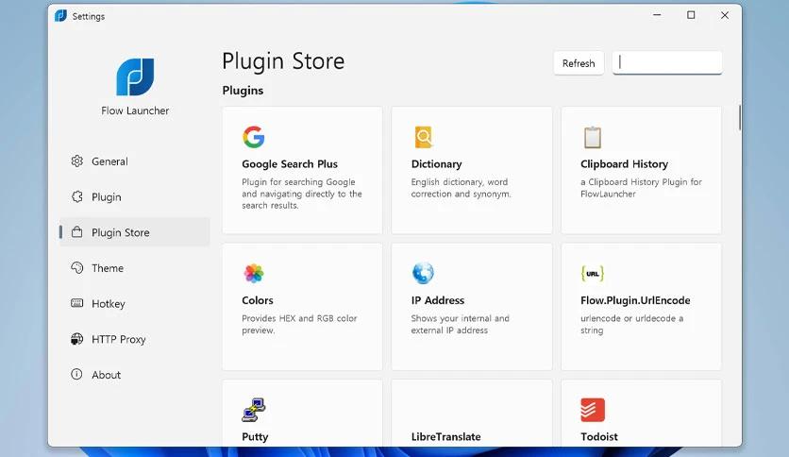The image size is (789, 457).
Task: Click 'a Clipboard History Plugin for FlowLauncher' text
Action: pyautogui.click(x=641, y=188)
